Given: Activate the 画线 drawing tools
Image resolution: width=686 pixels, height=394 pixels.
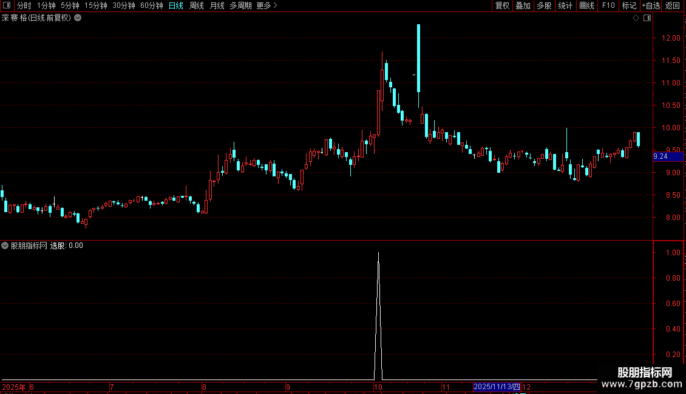Looking at the screenshot, I should click(586, 5).
